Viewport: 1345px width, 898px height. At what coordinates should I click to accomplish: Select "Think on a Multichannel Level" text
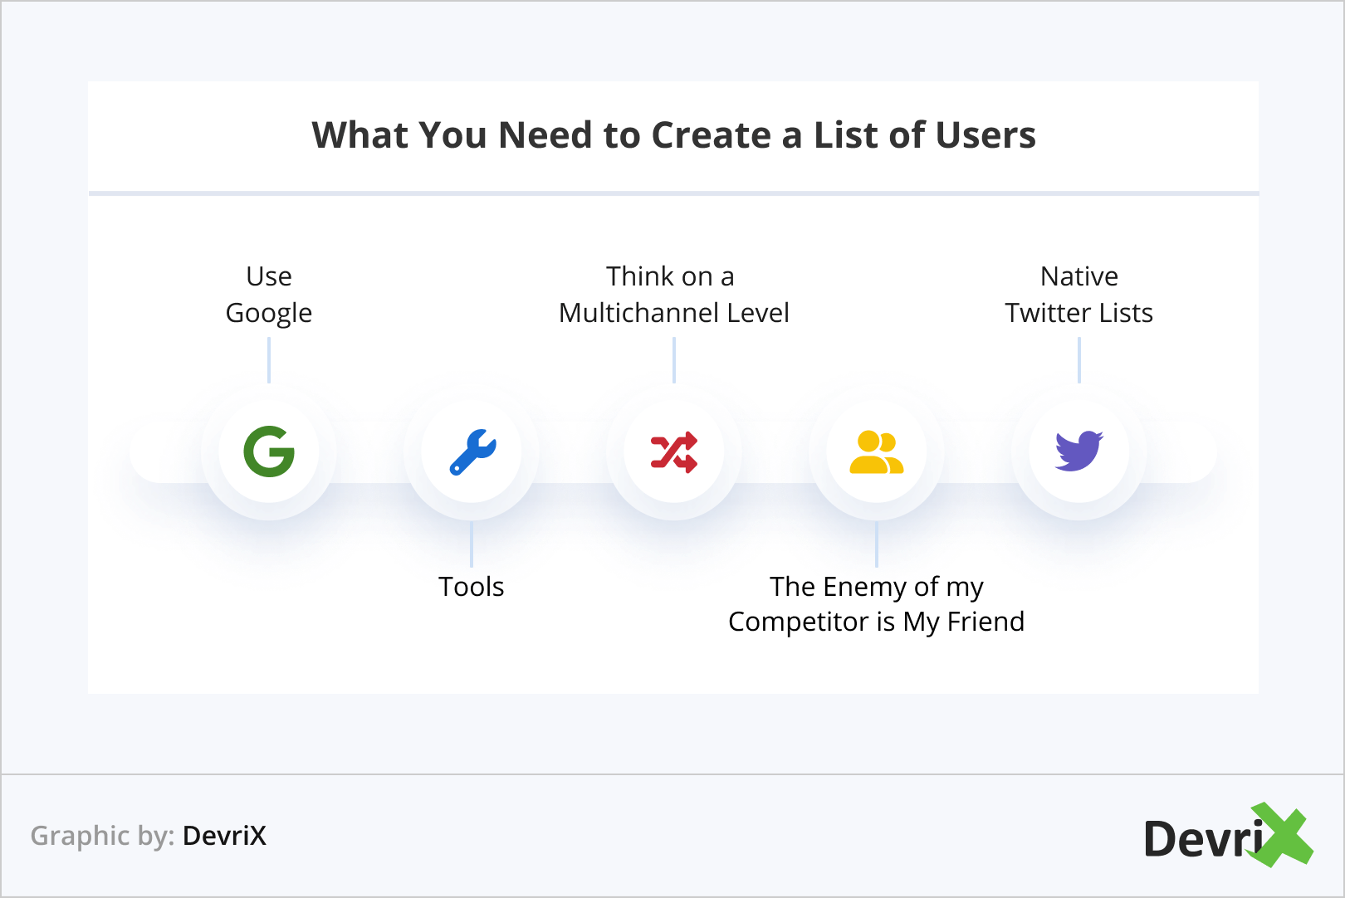[673, 295]
